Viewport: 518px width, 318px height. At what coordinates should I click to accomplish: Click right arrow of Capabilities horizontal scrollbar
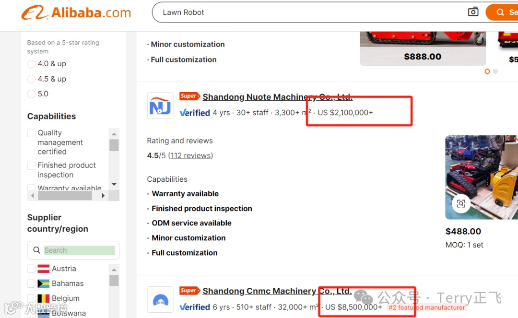click(x=103, y=196)
